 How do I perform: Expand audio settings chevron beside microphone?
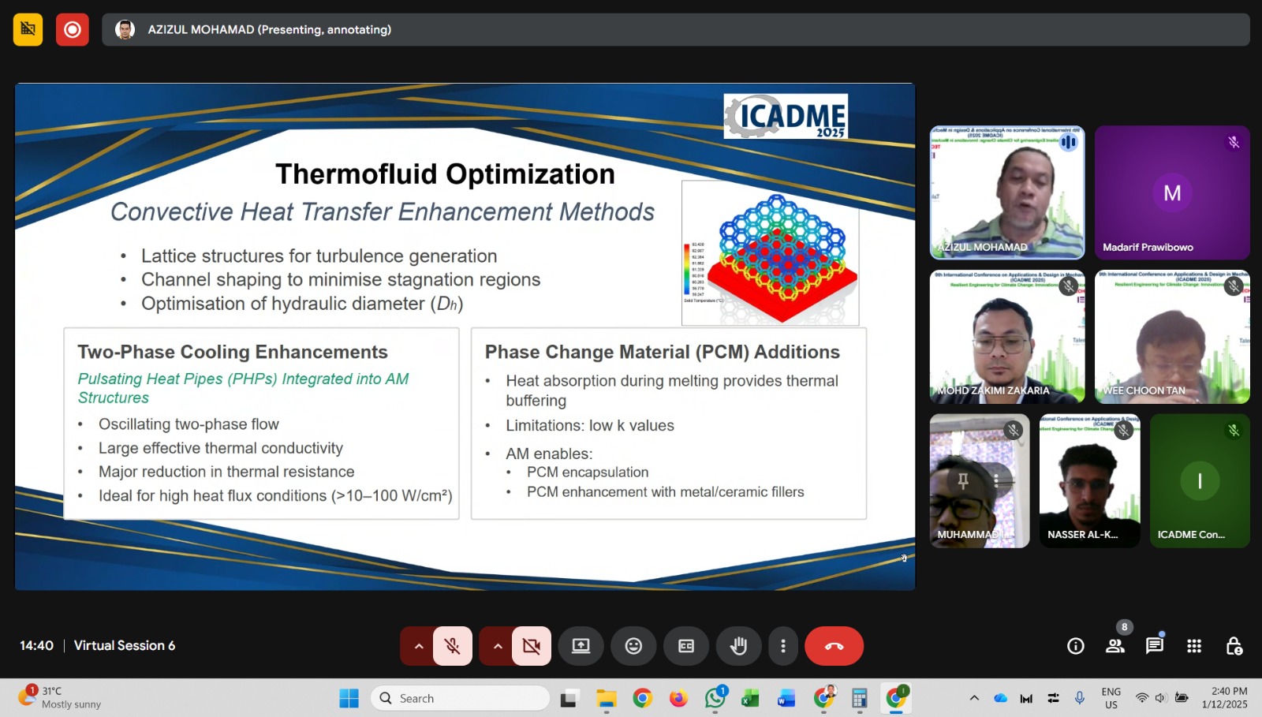pyautogui.click(x=418, y=646)
